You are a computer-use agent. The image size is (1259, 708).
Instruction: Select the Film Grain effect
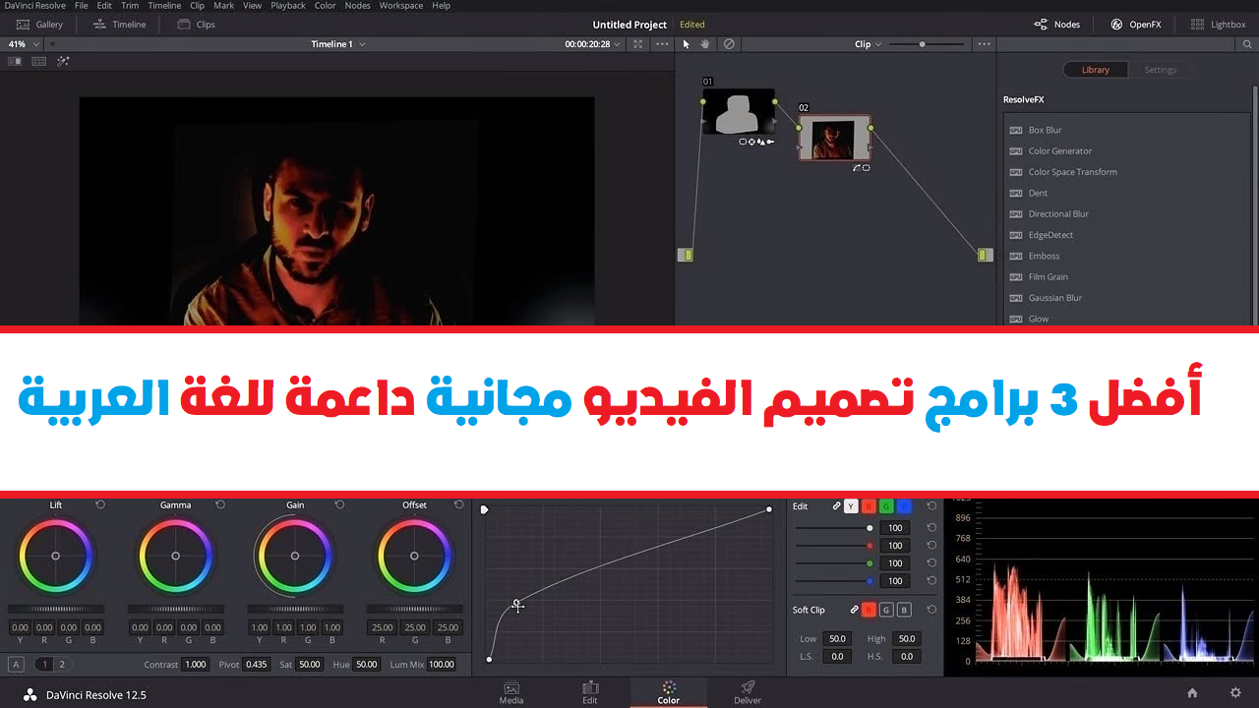(1048, 277)
